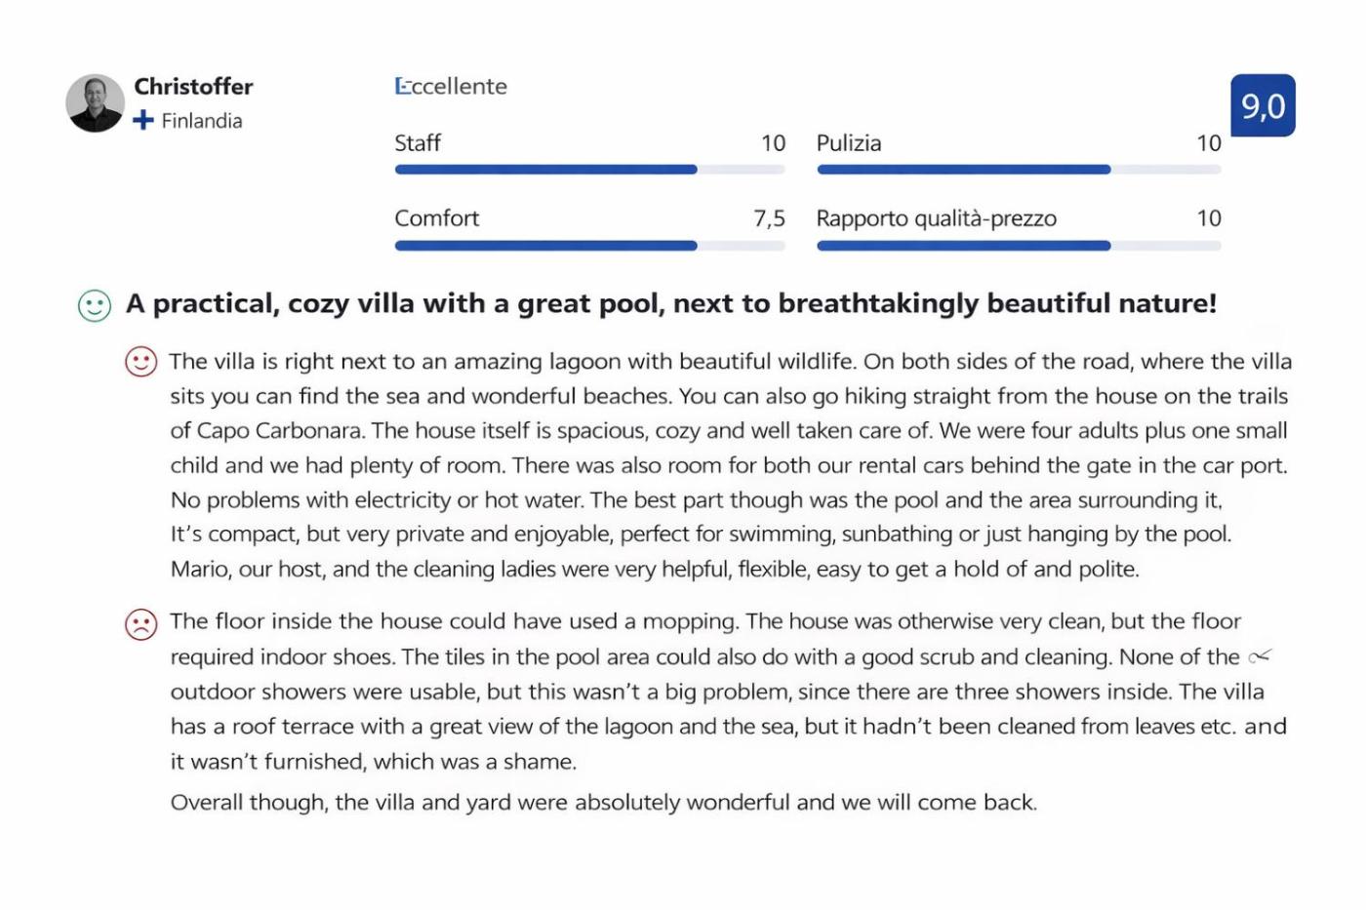
Task: Click the red happy face icon
Action: tap(141, 362)
